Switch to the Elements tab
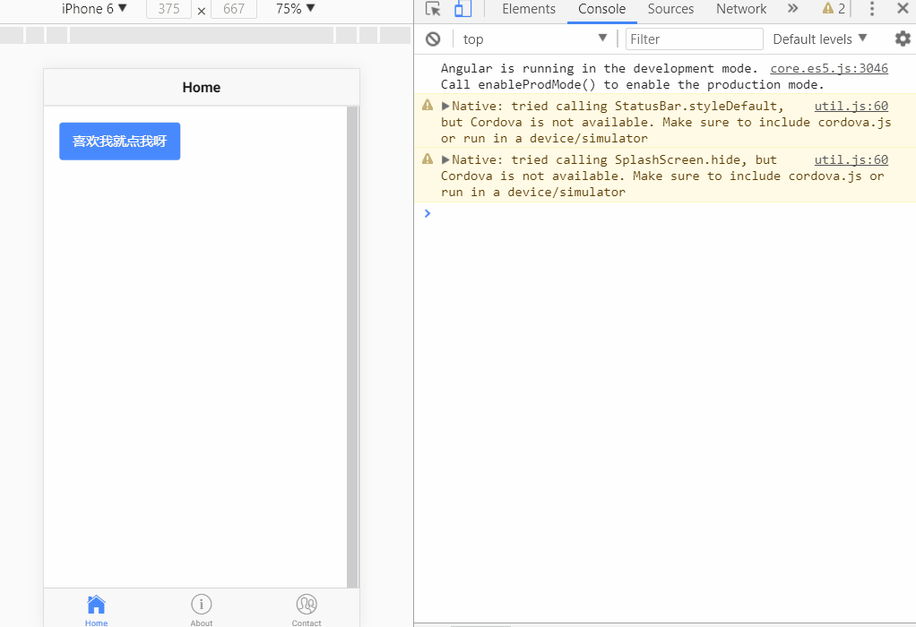Viewport: 916px width, 627px height. pos(529,9)
